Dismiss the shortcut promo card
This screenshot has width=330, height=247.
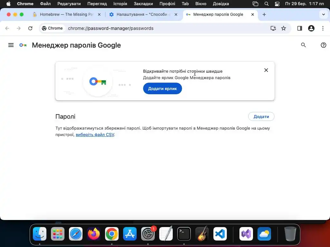coord(266,70)
